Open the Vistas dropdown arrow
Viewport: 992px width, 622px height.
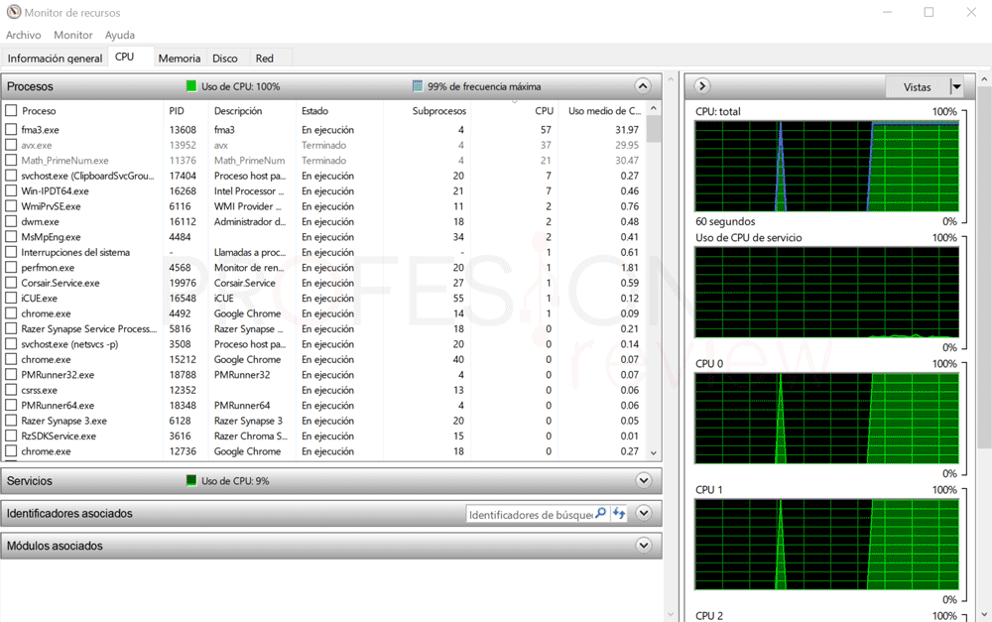[x=956, y=87]
